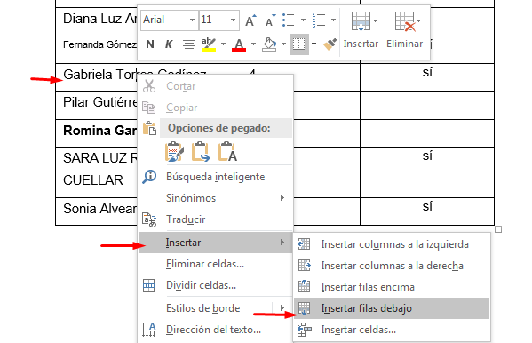Click the Numbered list icon
The width and height of the screenshot is (532, 343).
click(x=319, y=20)
